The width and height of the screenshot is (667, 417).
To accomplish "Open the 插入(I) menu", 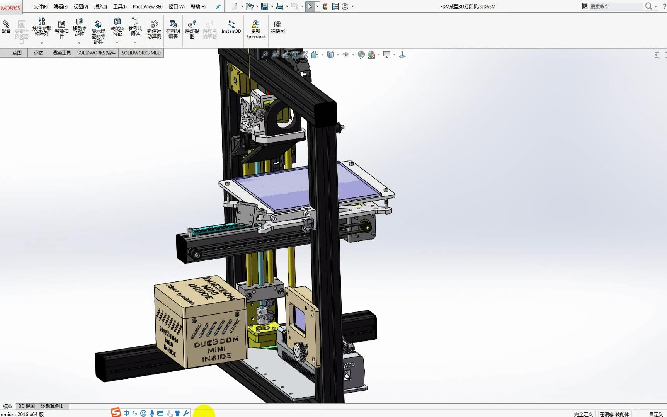I will [x=100, y=7].
